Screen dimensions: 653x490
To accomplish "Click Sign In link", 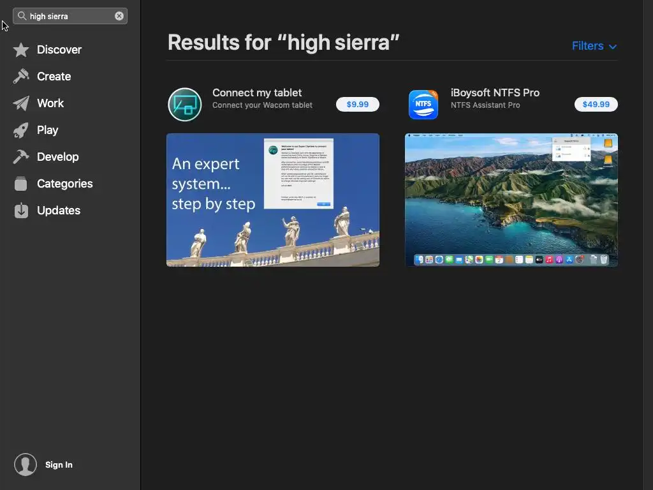I will coord(59,464).
